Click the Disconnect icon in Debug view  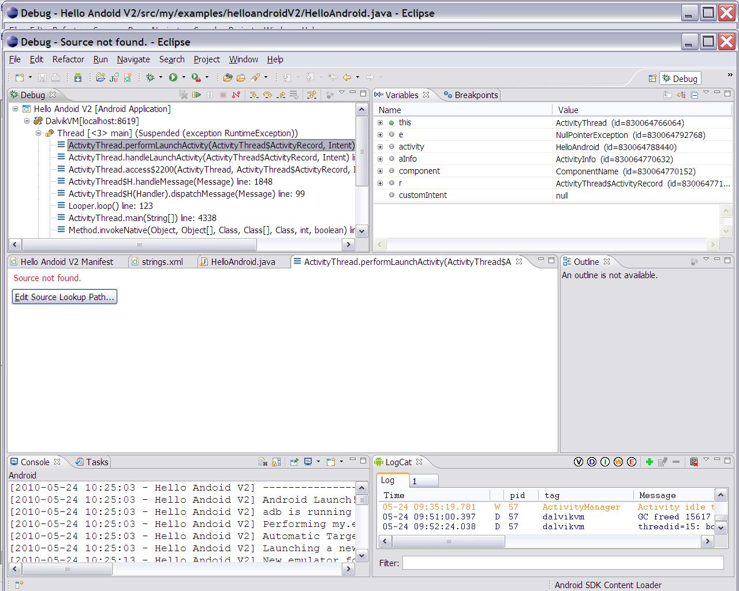[x=236, y=95]
